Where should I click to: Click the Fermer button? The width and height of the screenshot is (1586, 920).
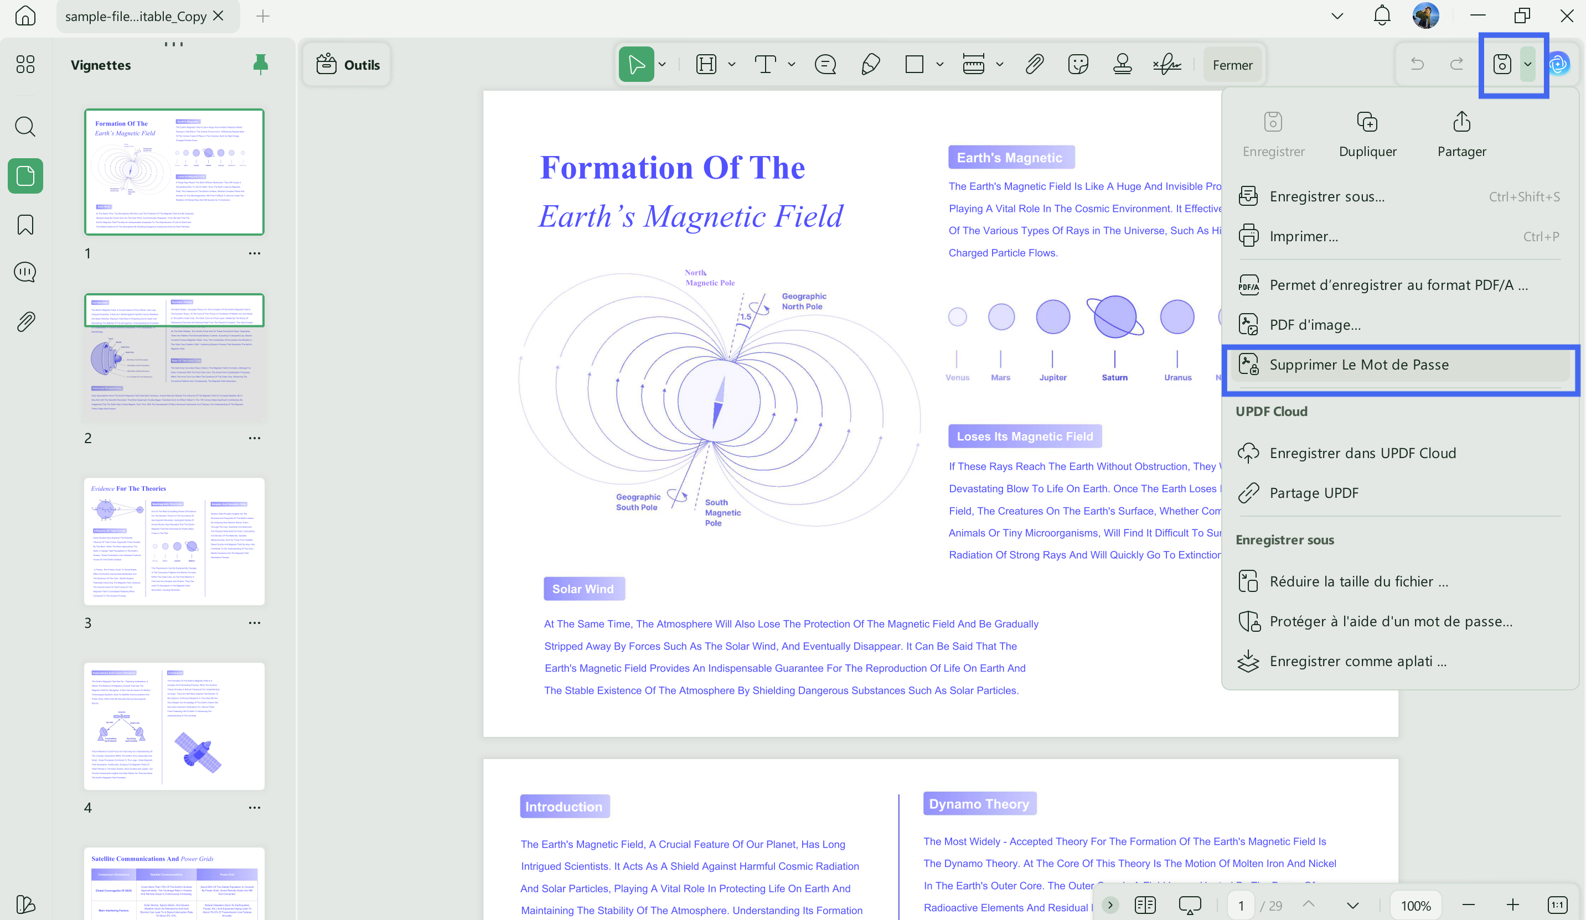tap(1232, 65)
